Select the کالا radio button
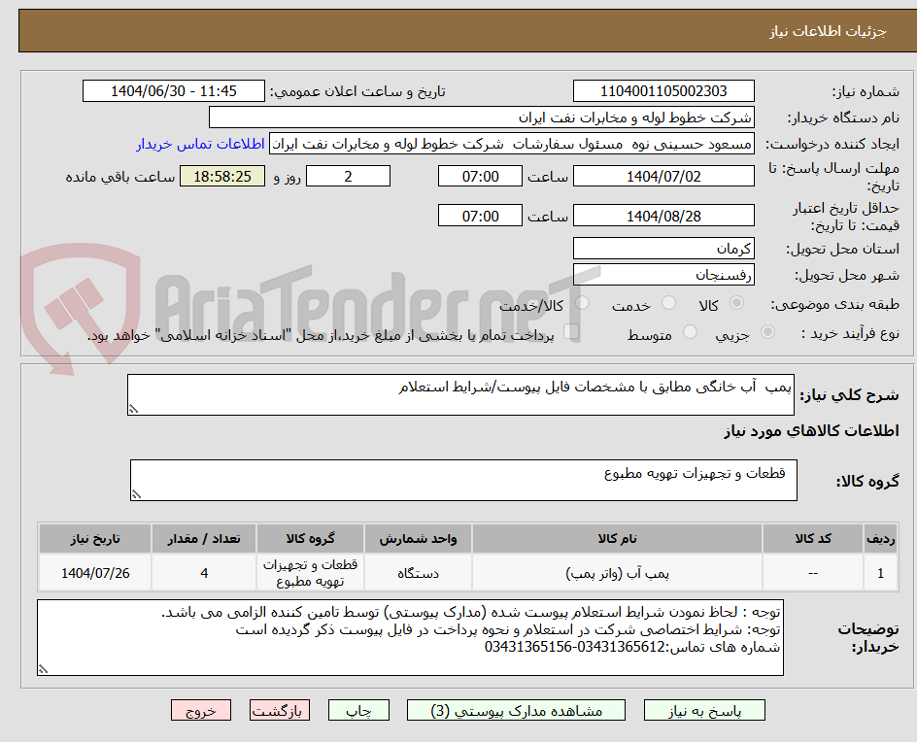The image size is (917, 742). point(737,303)
